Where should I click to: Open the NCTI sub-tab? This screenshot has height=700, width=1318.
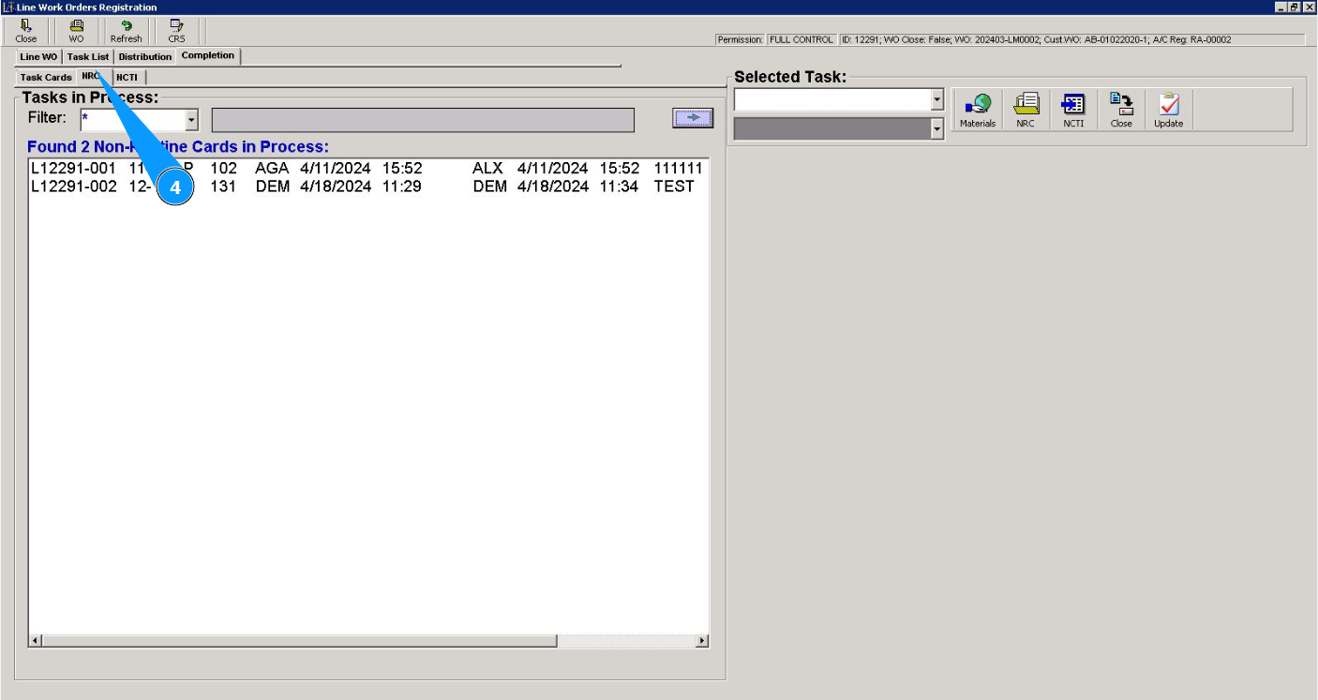127,77
